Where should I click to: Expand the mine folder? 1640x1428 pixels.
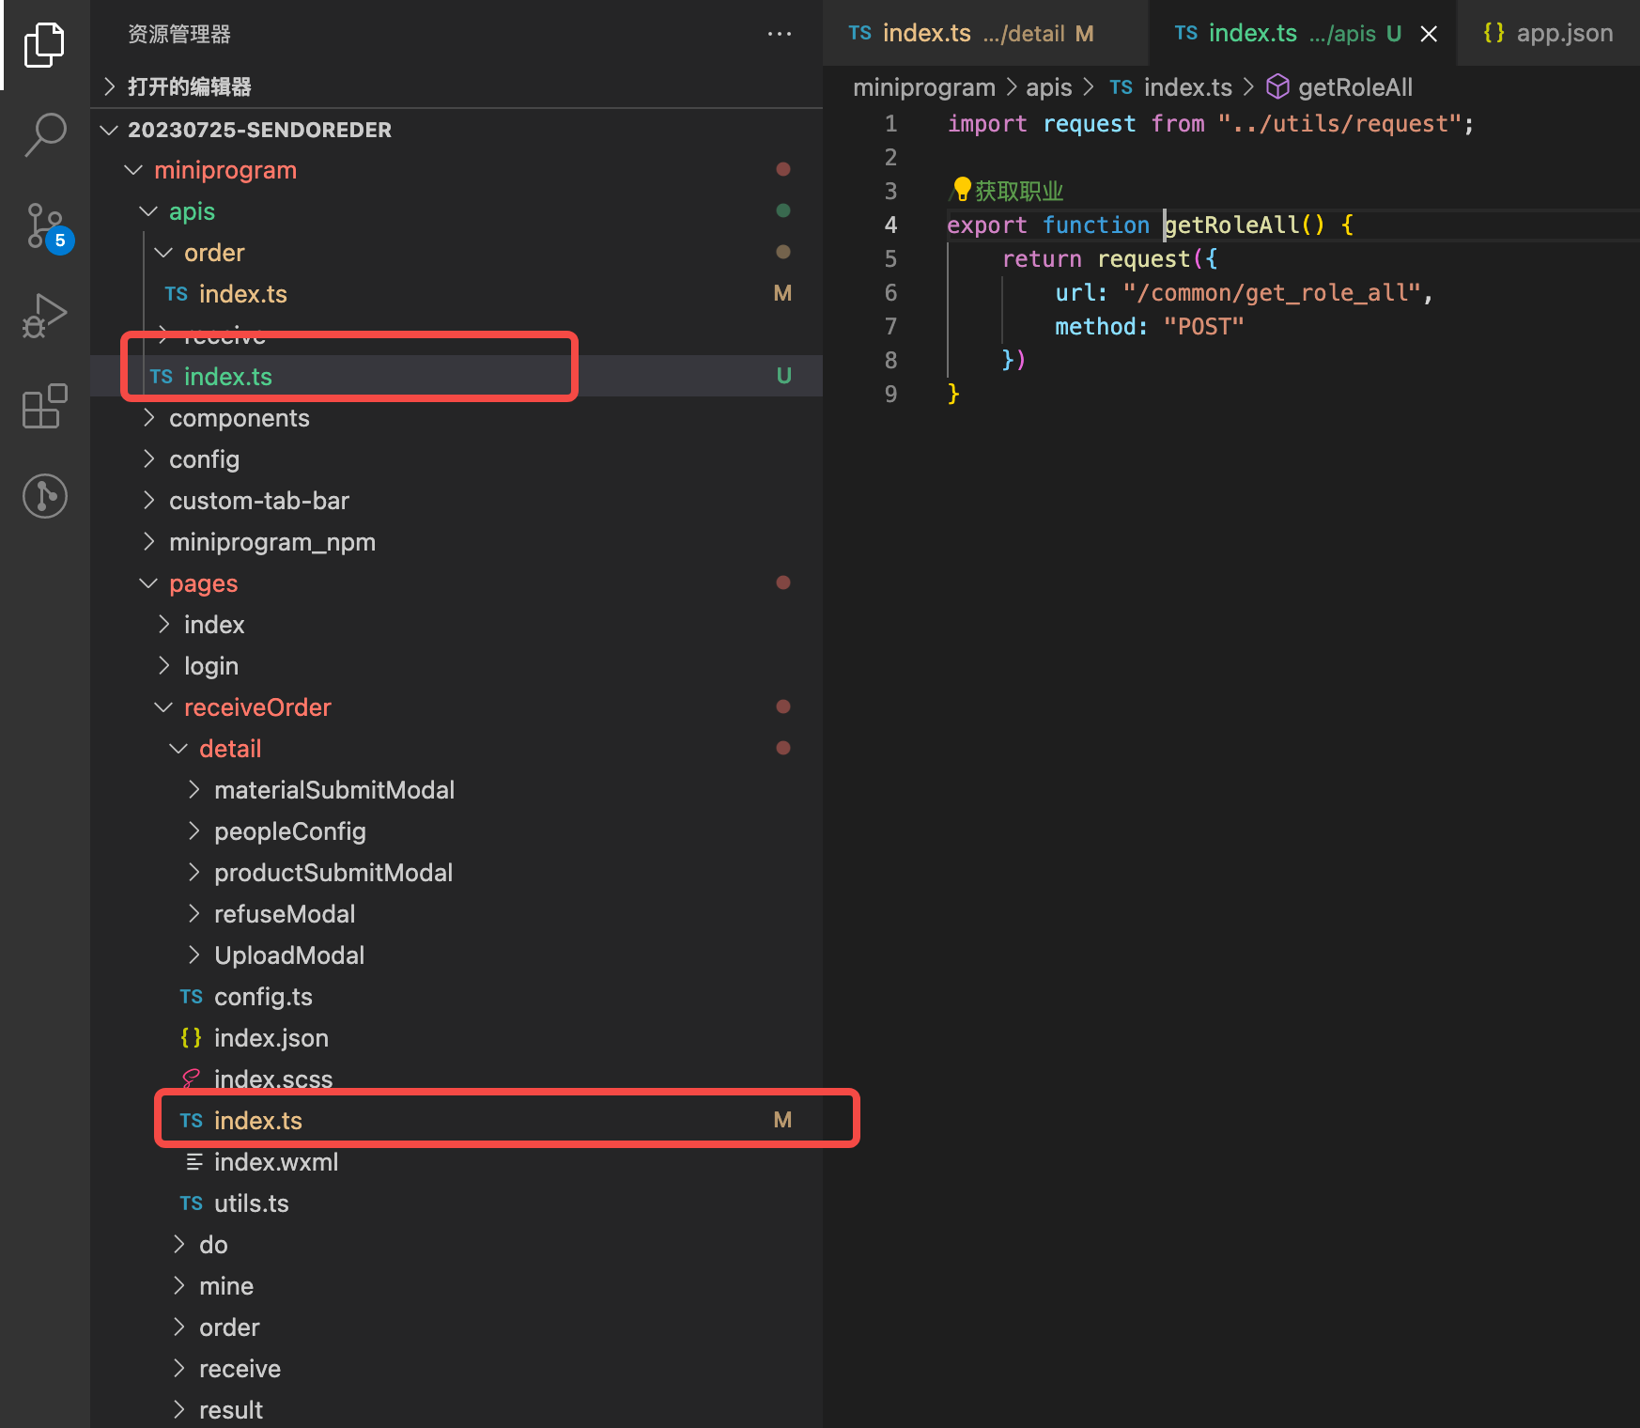456,1286
